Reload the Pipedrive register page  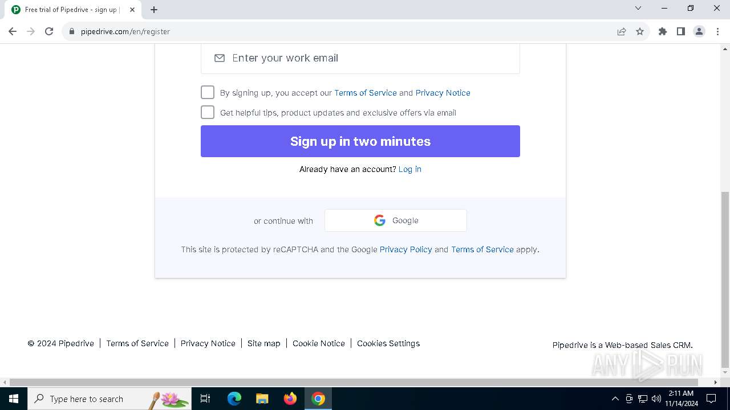coord(49,31)
